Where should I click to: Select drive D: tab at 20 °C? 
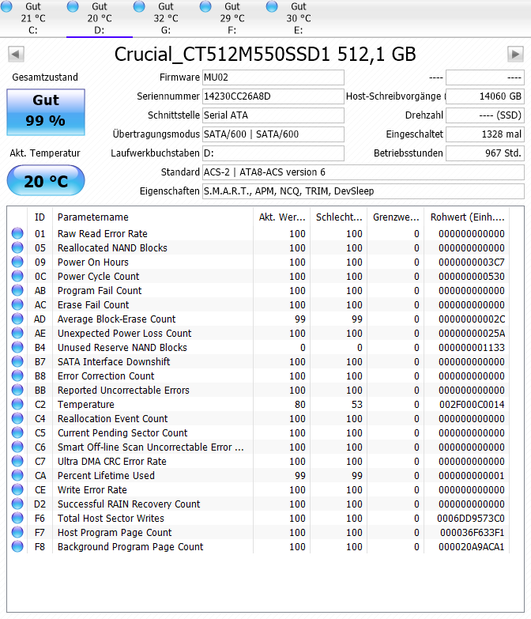point(100,18)
